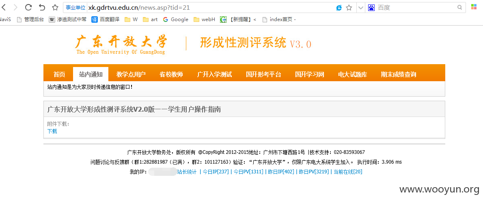
Task: Click the 广东开放大学 logo
Action: pos(121,45)
